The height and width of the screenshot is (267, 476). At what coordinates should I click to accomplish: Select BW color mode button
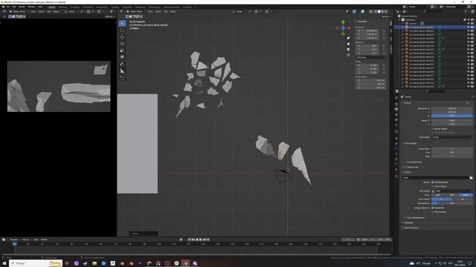coord(438,195)
